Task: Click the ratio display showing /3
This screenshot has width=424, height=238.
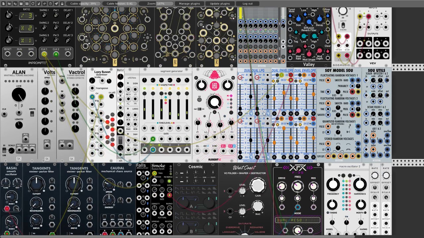Action: click(x=26, y=16)
